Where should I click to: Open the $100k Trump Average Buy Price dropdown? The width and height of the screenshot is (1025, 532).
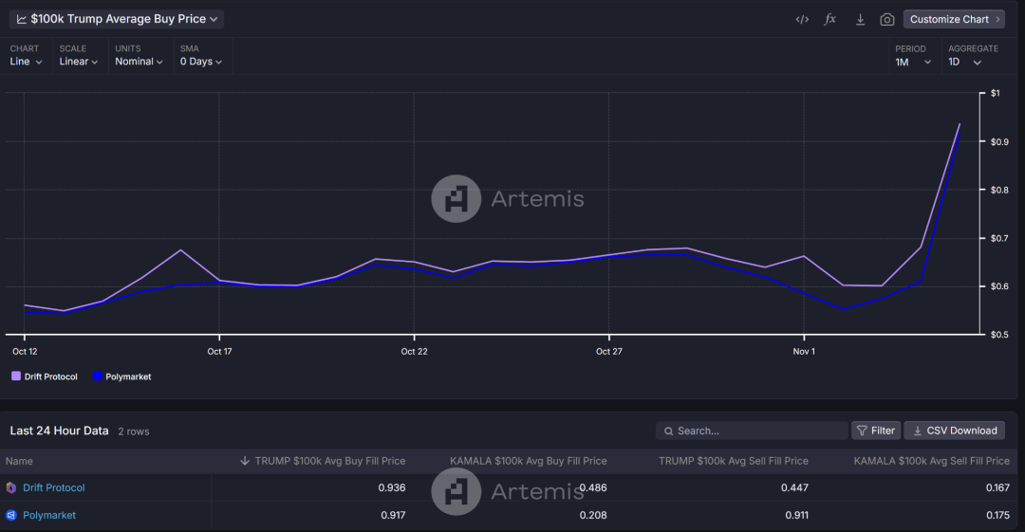[x=117, y=19]
